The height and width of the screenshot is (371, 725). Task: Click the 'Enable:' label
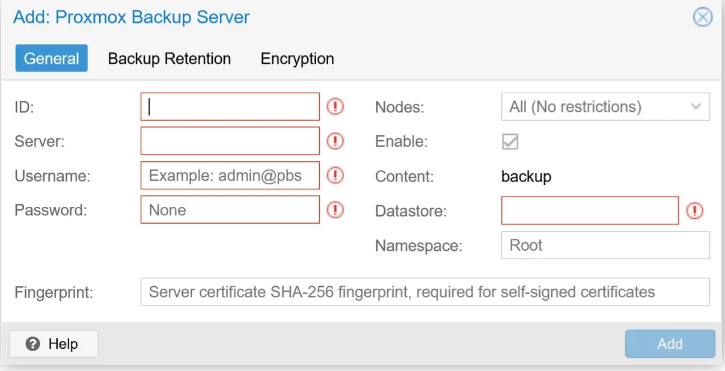(x=402, y=142)
